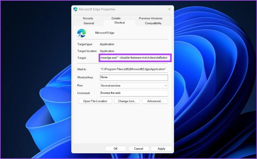The height and width of the screenshot is (159, 257).
Task: Click the 'Comment:' label
Action: click(x=84, y=93)
